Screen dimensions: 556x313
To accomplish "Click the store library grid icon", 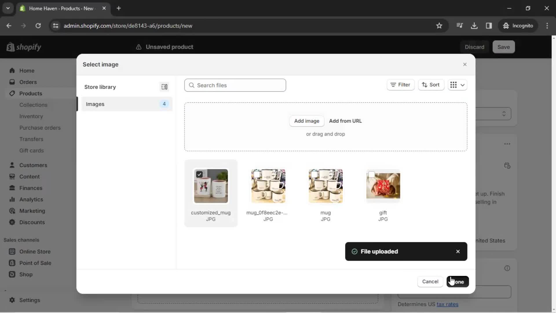I will pyautogui.click(x=164, y=87).
